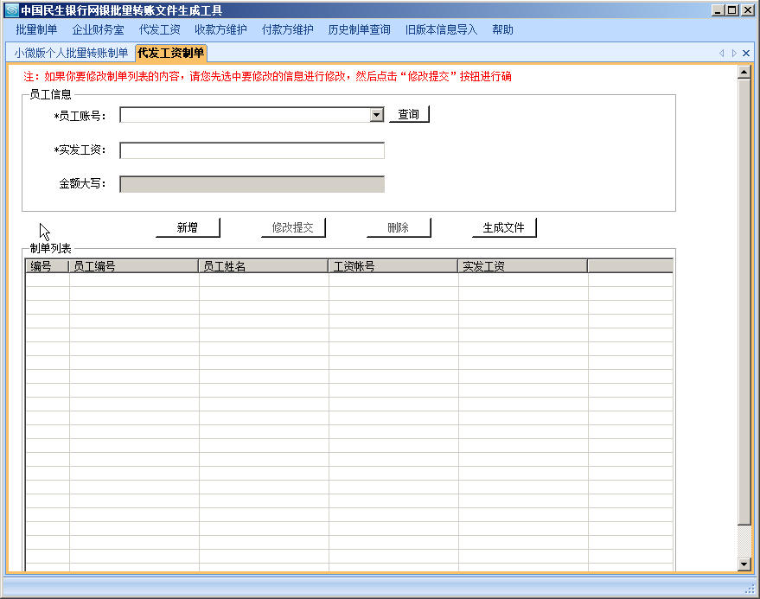
Task: Click the 新增 button
Action: point(187,226)
